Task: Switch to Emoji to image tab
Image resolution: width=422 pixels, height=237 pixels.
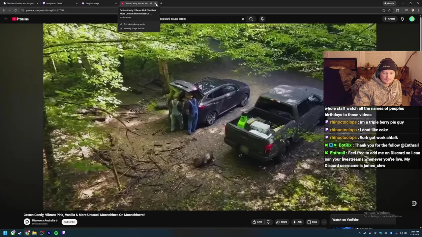Action: tap(98, 3)
